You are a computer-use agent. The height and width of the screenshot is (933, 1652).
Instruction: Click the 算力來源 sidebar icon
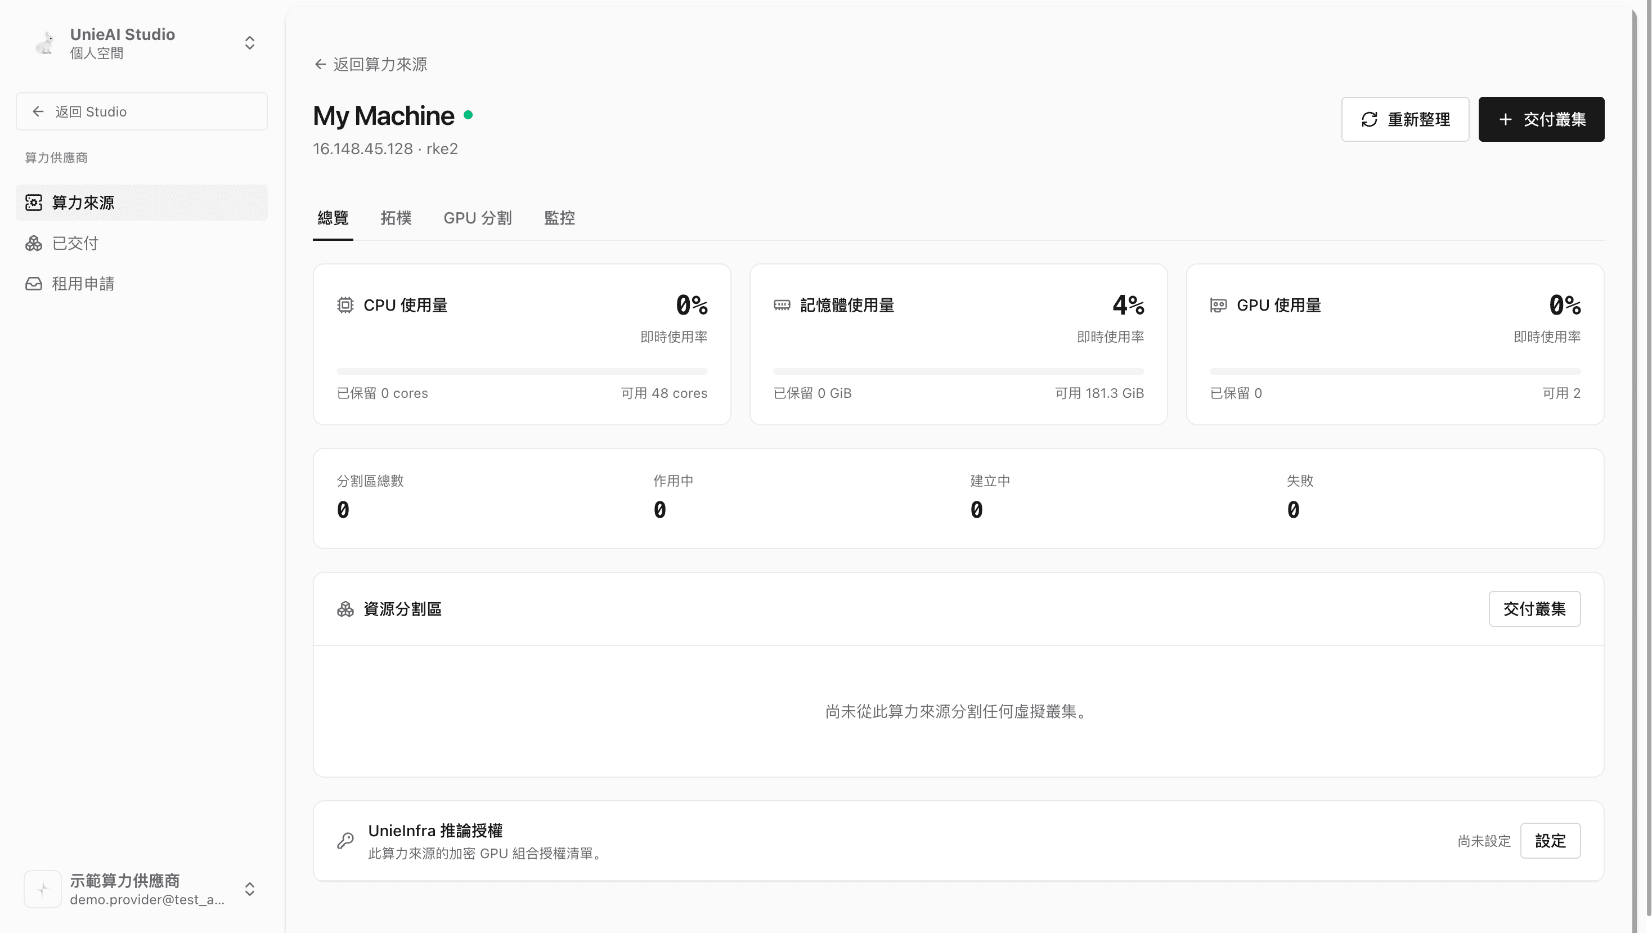click(34, 203)
